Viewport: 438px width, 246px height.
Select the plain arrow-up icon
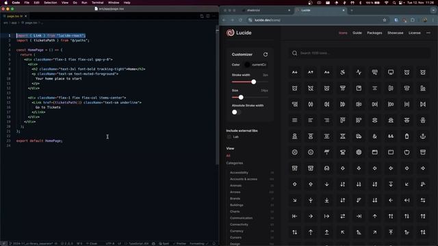coord(374,216)
